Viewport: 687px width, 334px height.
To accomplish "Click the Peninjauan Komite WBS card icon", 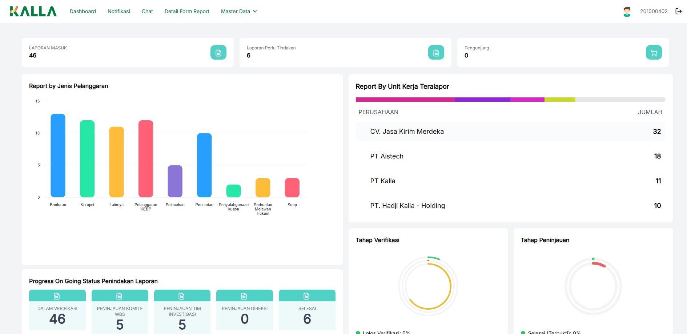I will [120, 296].
